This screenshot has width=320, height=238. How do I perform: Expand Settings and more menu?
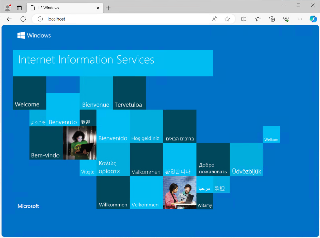click(x=300, y=19)
